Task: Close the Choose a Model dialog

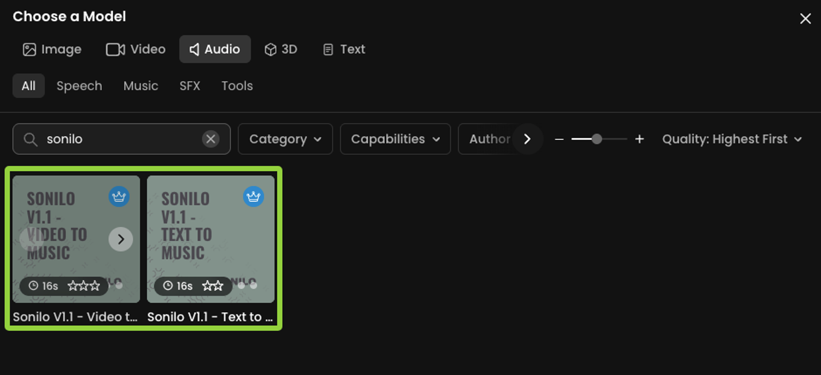Action: (x=805, y=19)
